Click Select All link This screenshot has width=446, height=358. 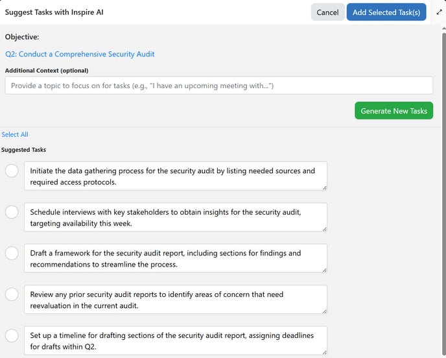point(15,135)
